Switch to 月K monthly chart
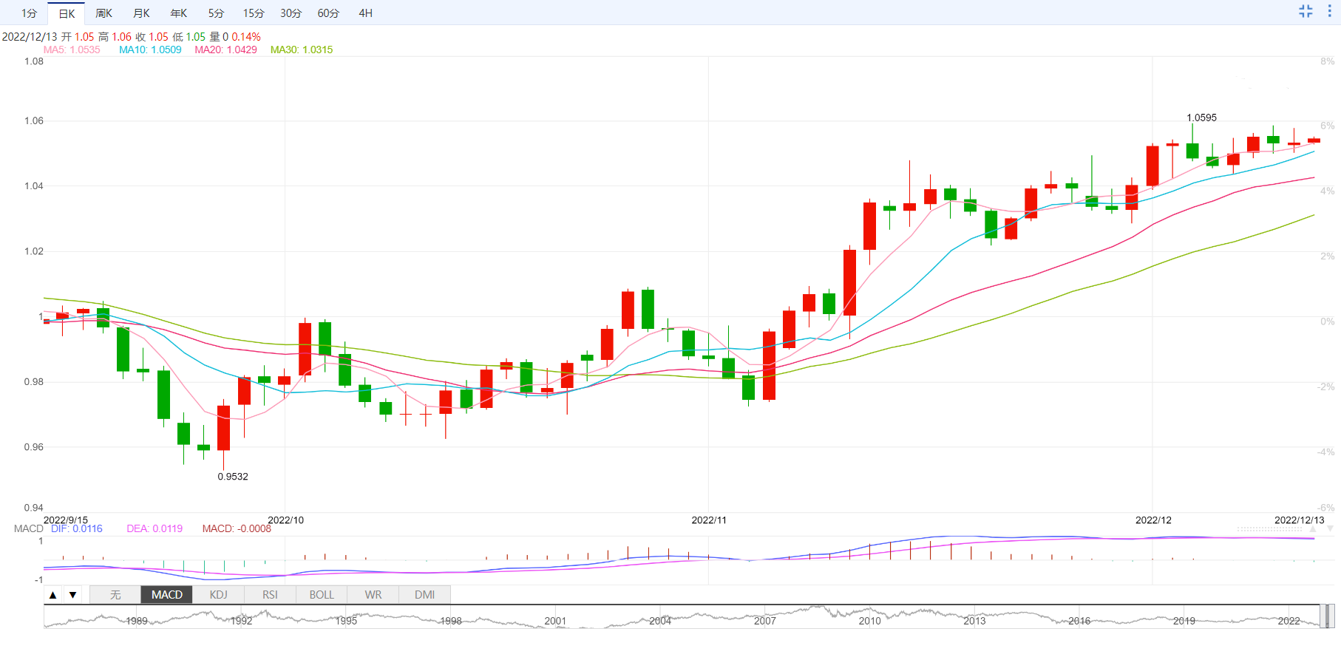Screen dimensions: 1341x657 click(141, 13)
